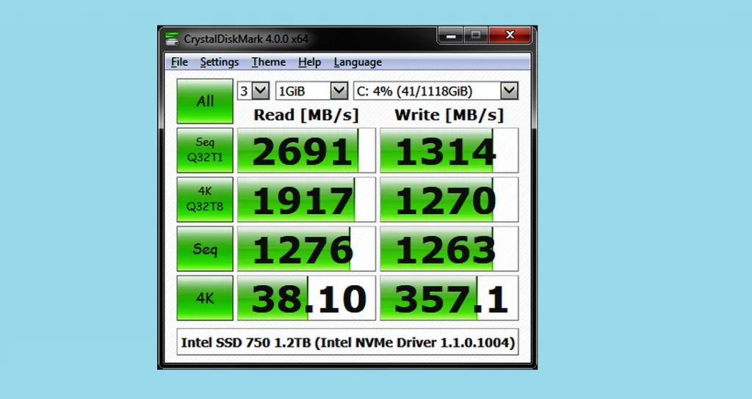Viewport: 752px width, 399px height.
Task: Select the Seq Q32T1 write value 1314
Action: (449, 150)
